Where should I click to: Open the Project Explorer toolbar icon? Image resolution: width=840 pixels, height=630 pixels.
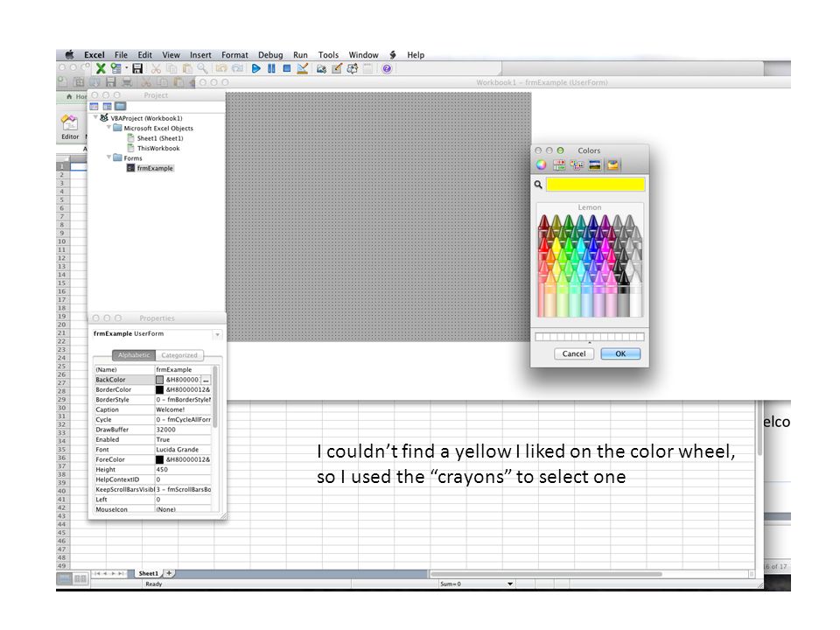[x=321, y=68]
